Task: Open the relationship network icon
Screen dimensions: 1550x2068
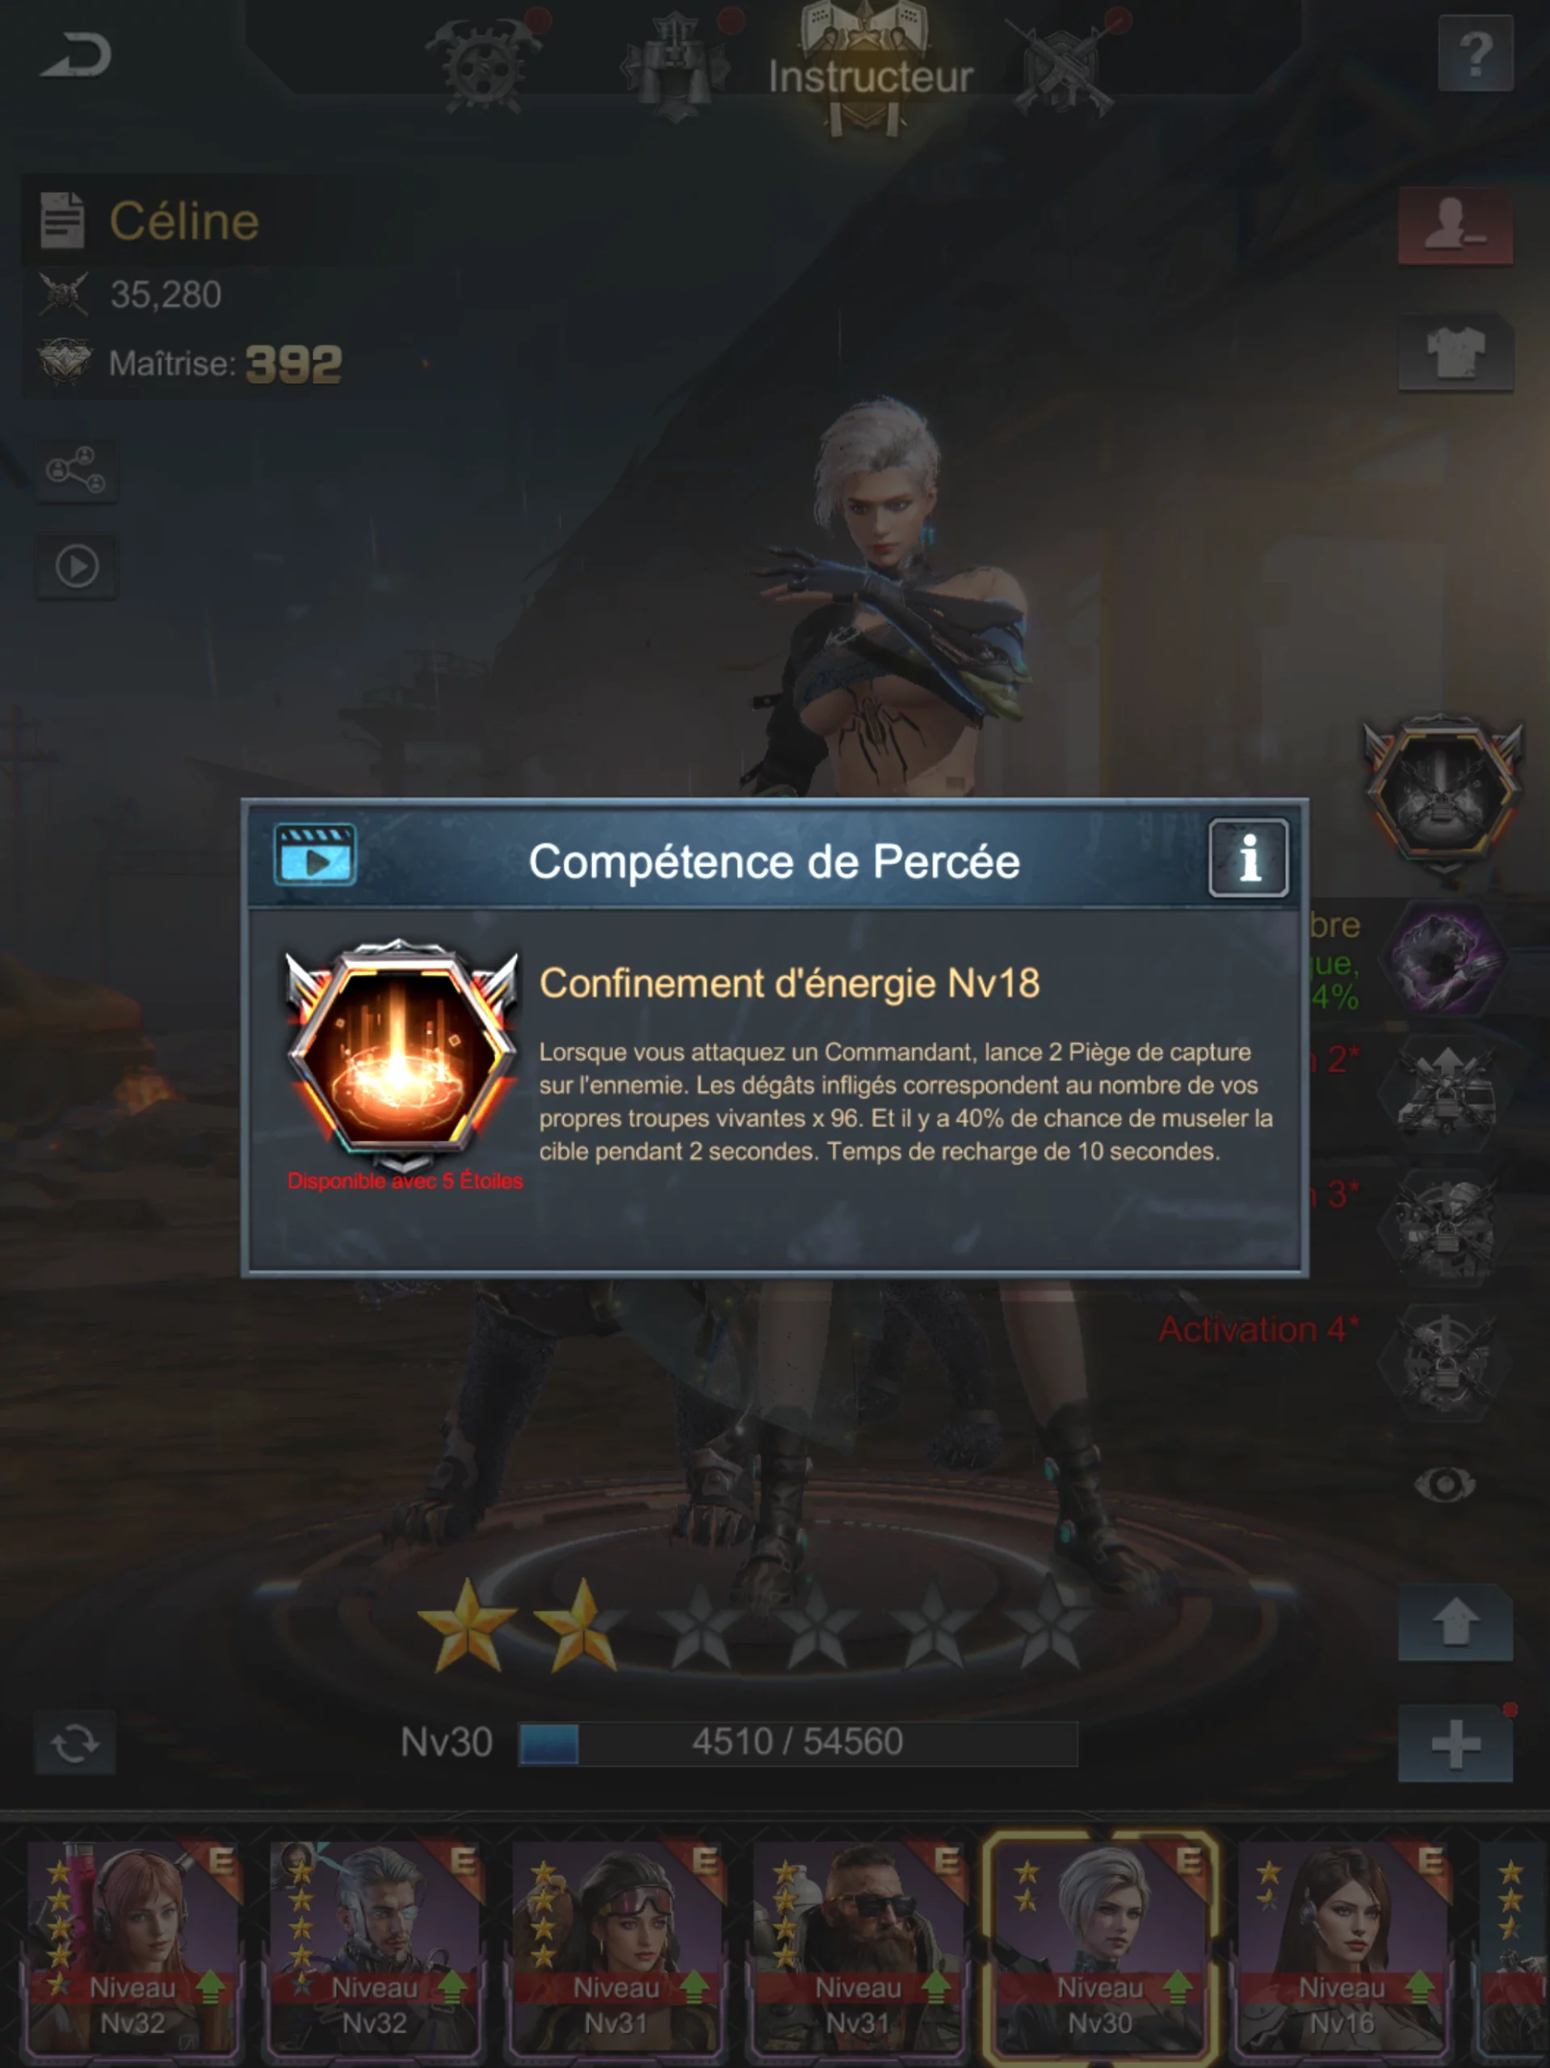Action: [x=77, y=470]
